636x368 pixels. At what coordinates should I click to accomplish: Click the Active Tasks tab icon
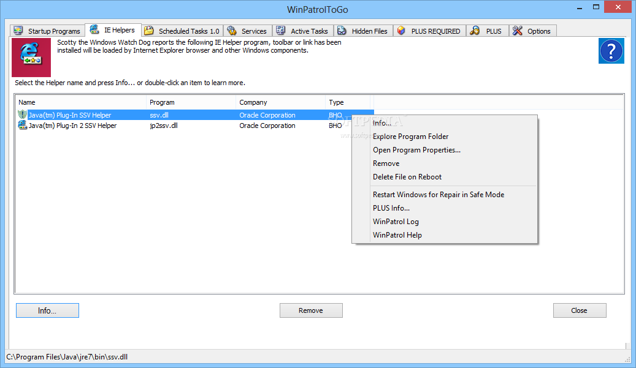(x=281, y=31)
